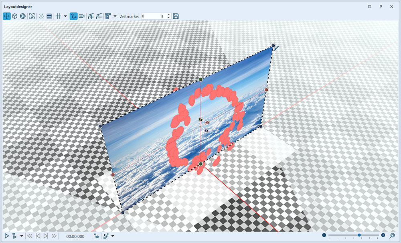Click the dashed selection frame icon
Viewport: 401px width, 243px height.
(x=32, y=16)
